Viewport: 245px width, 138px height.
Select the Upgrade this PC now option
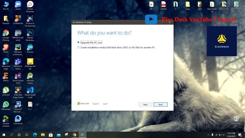coord(90,43)
